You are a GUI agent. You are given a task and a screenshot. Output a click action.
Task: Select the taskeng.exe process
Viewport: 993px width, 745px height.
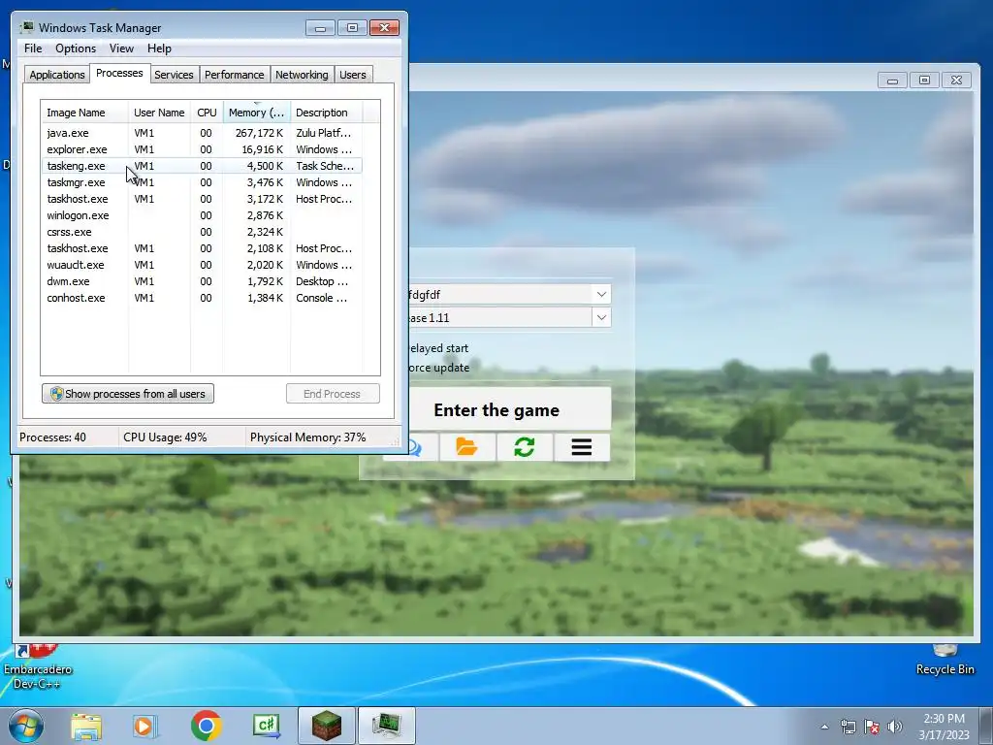(x=202, y=166)
